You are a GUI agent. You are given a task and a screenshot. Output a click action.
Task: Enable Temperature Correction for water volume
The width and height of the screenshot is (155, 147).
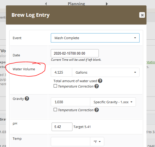55,86
